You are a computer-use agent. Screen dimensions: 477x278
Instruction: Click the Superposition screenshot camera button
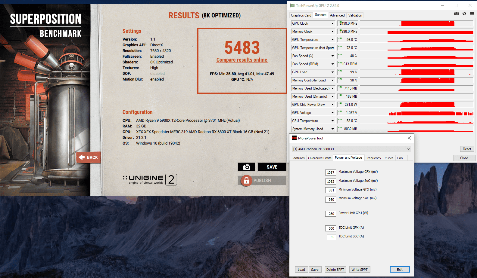pyautogui.click(x=246, y=167)
